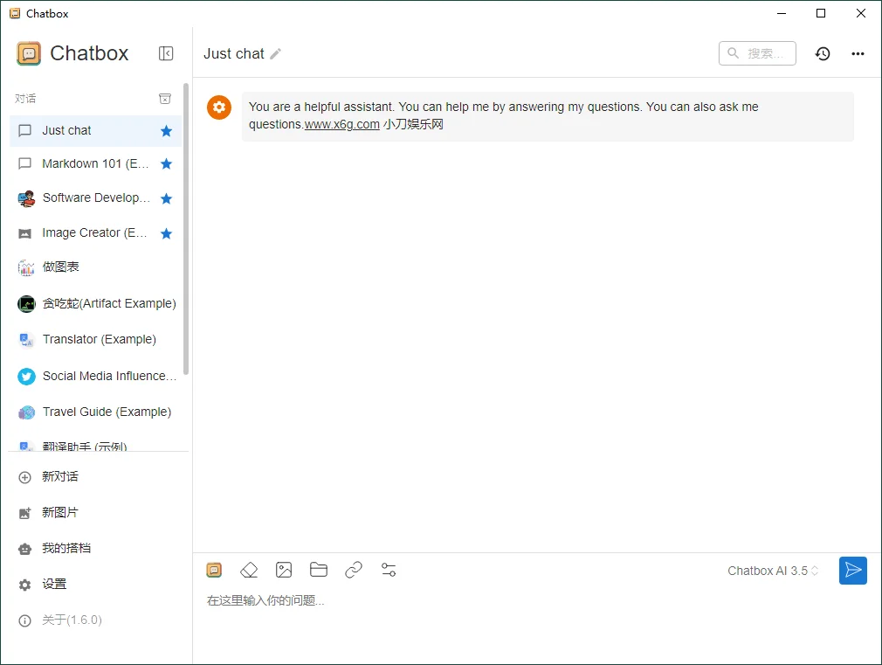Open the Chatbox AI 3.5 model selector
Image resolution: width=882 pixels, height=665 pixels.
pos(772,570)
